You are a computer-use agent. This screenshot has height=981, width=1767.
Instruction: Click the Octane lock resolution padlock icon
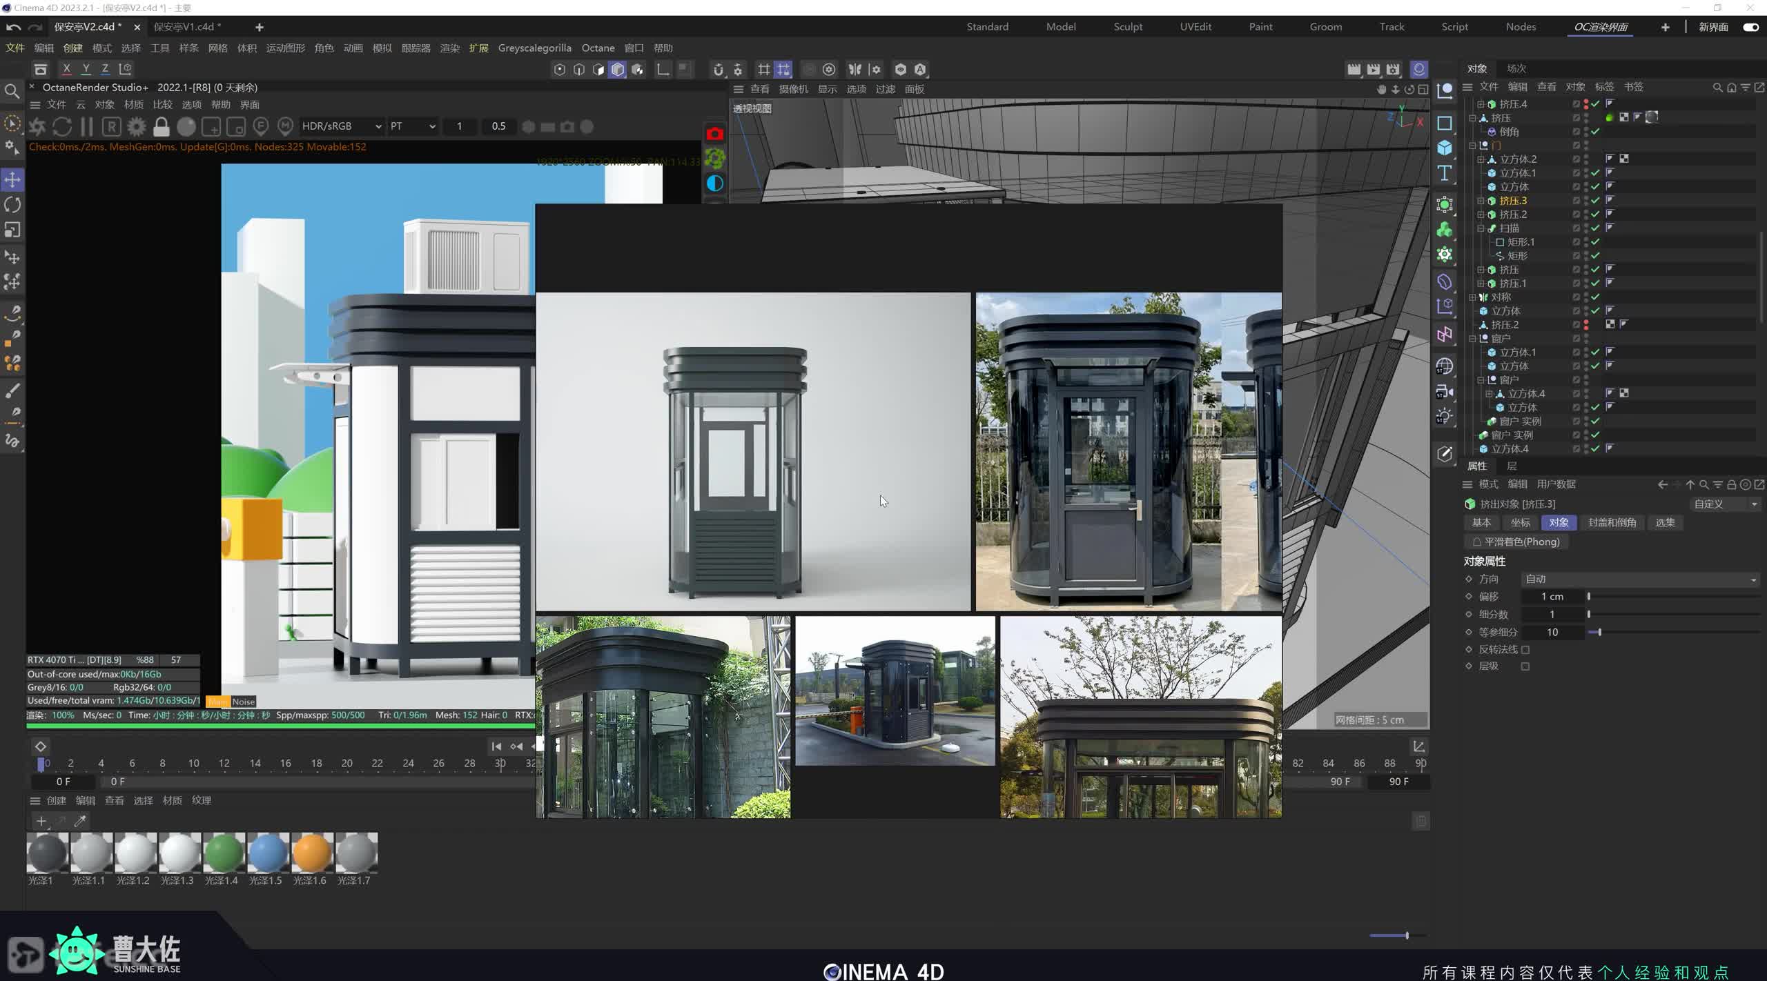[161, 127]
